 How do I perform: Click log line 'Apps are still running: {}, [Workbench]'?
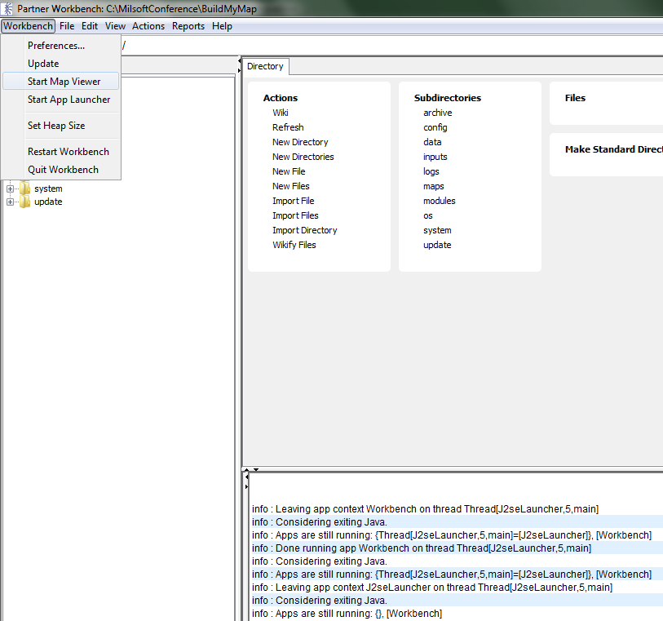(x=347, y=614)
